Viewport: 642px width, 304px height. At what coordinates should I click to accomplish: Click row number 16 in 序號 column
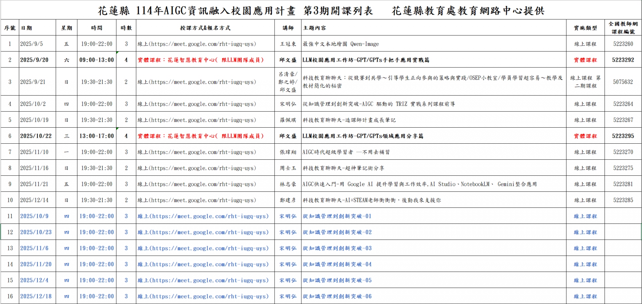coord(10,296)
